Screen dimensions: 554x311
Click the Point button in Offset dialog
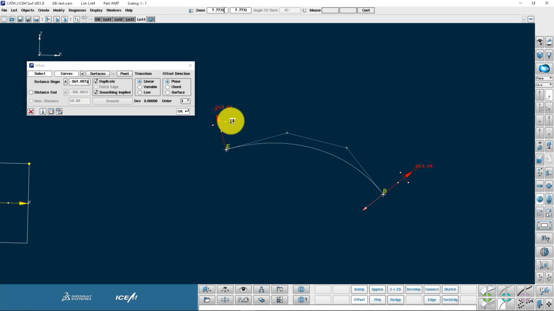tap(125, 74)
